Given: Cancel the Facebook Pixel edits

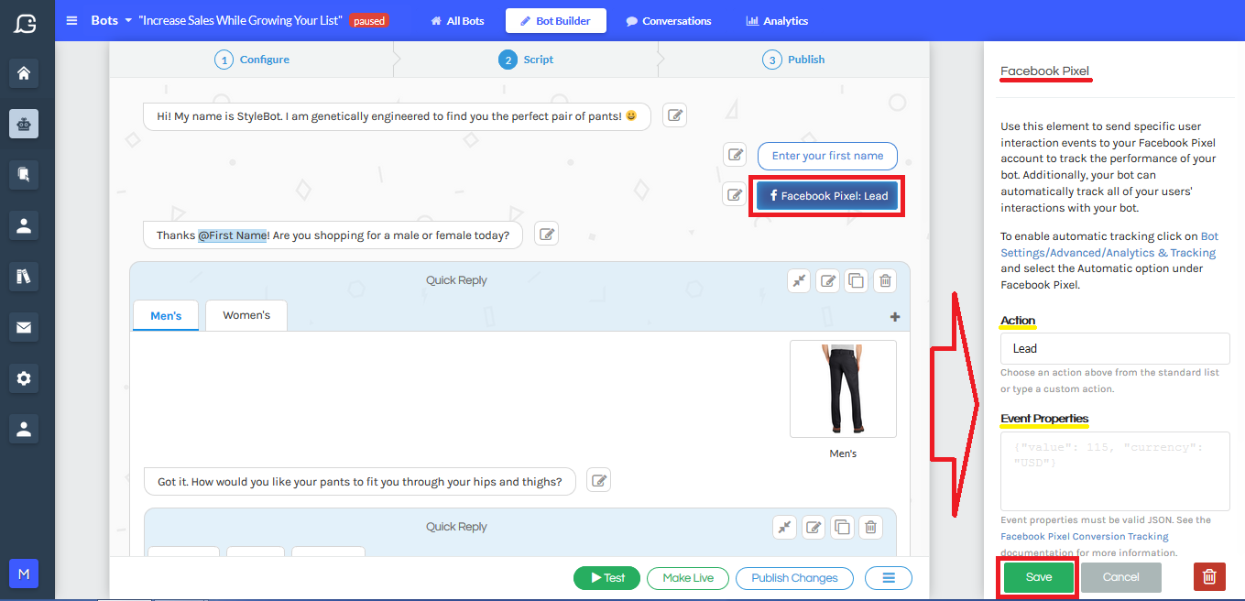Looking at the screenshot, I should coord(1121,577).
